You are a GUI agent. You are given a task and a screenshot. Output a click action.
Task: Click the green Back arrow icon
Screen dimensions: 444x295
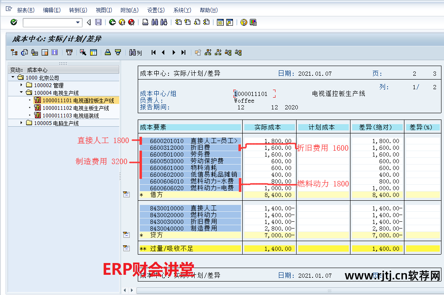pyautogui.click(x=112, y=22)
